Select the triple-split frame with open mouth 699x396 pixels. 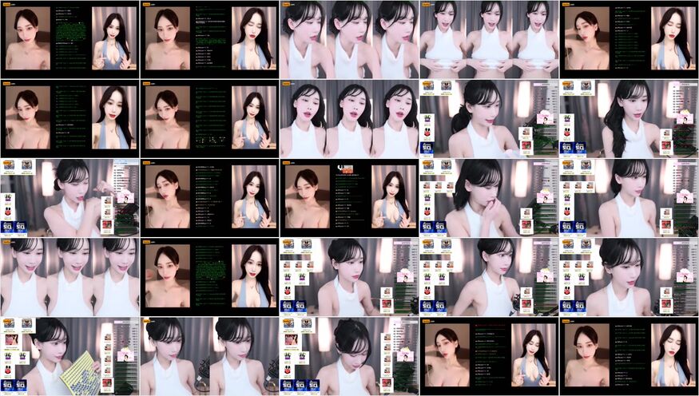pos(349,118)
